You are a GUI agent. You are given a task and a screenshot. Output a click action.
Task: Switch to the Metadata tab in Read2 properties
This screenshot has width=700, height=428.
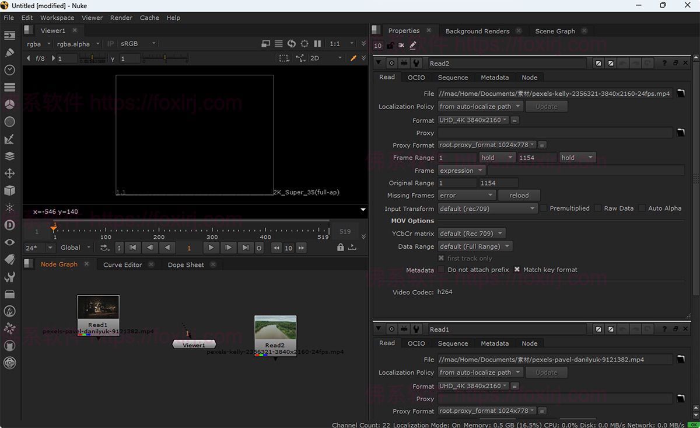click(x=495, y=77)
